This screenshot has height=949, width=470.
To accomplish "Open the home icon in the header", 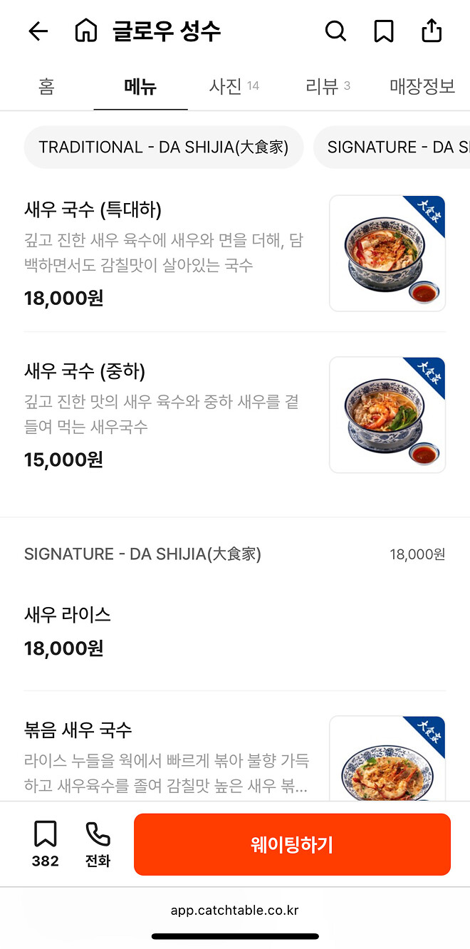I will (86, 31).
